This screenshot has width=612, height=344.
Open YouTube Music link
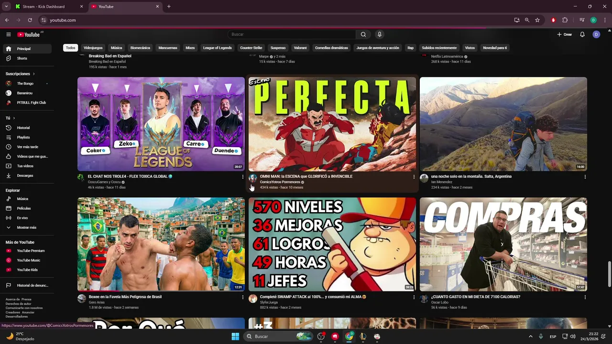[x=27, y=260]
